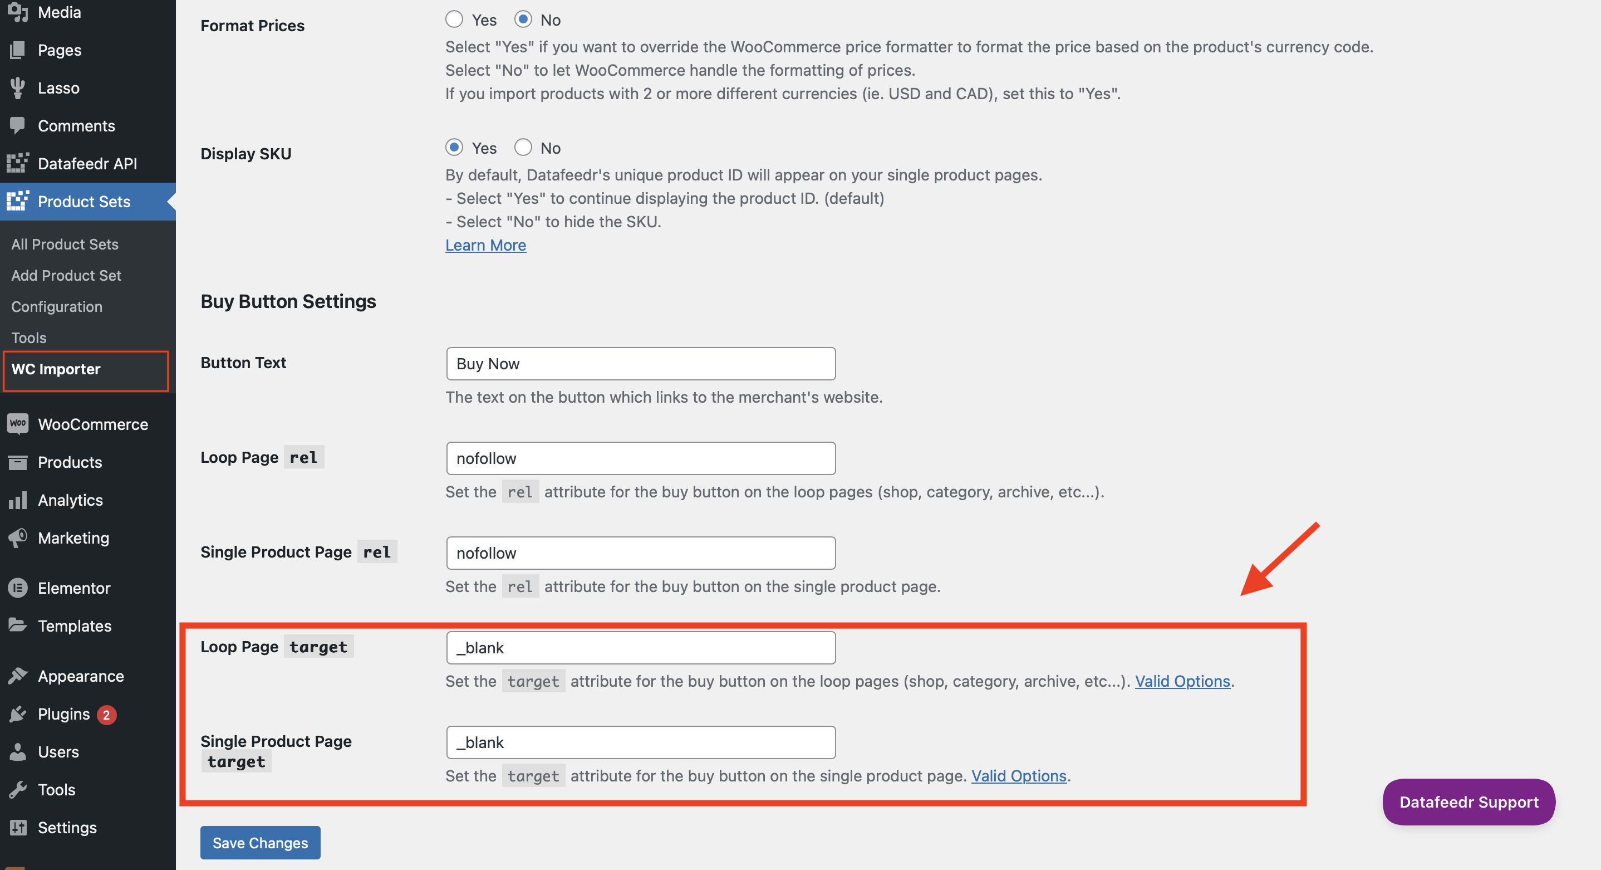Open Valid Options link for loop pages
This screenshot has height=870, width=1601.
click(1183, 681)
